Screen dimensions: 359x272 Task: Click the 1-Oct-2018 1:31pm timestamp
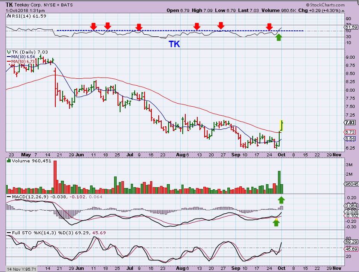click(x=25, y=11)
